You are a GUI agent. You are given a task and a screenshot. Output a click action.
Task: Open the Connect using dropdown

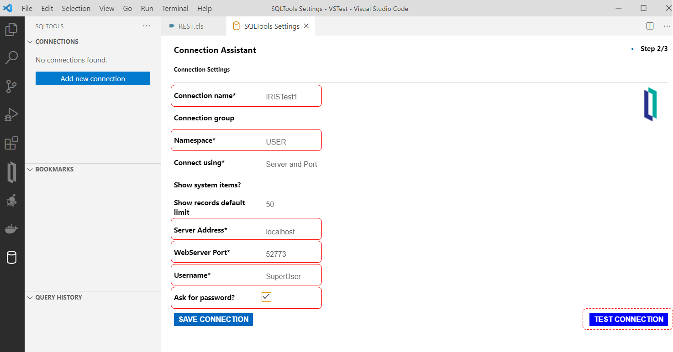[291, 164]
